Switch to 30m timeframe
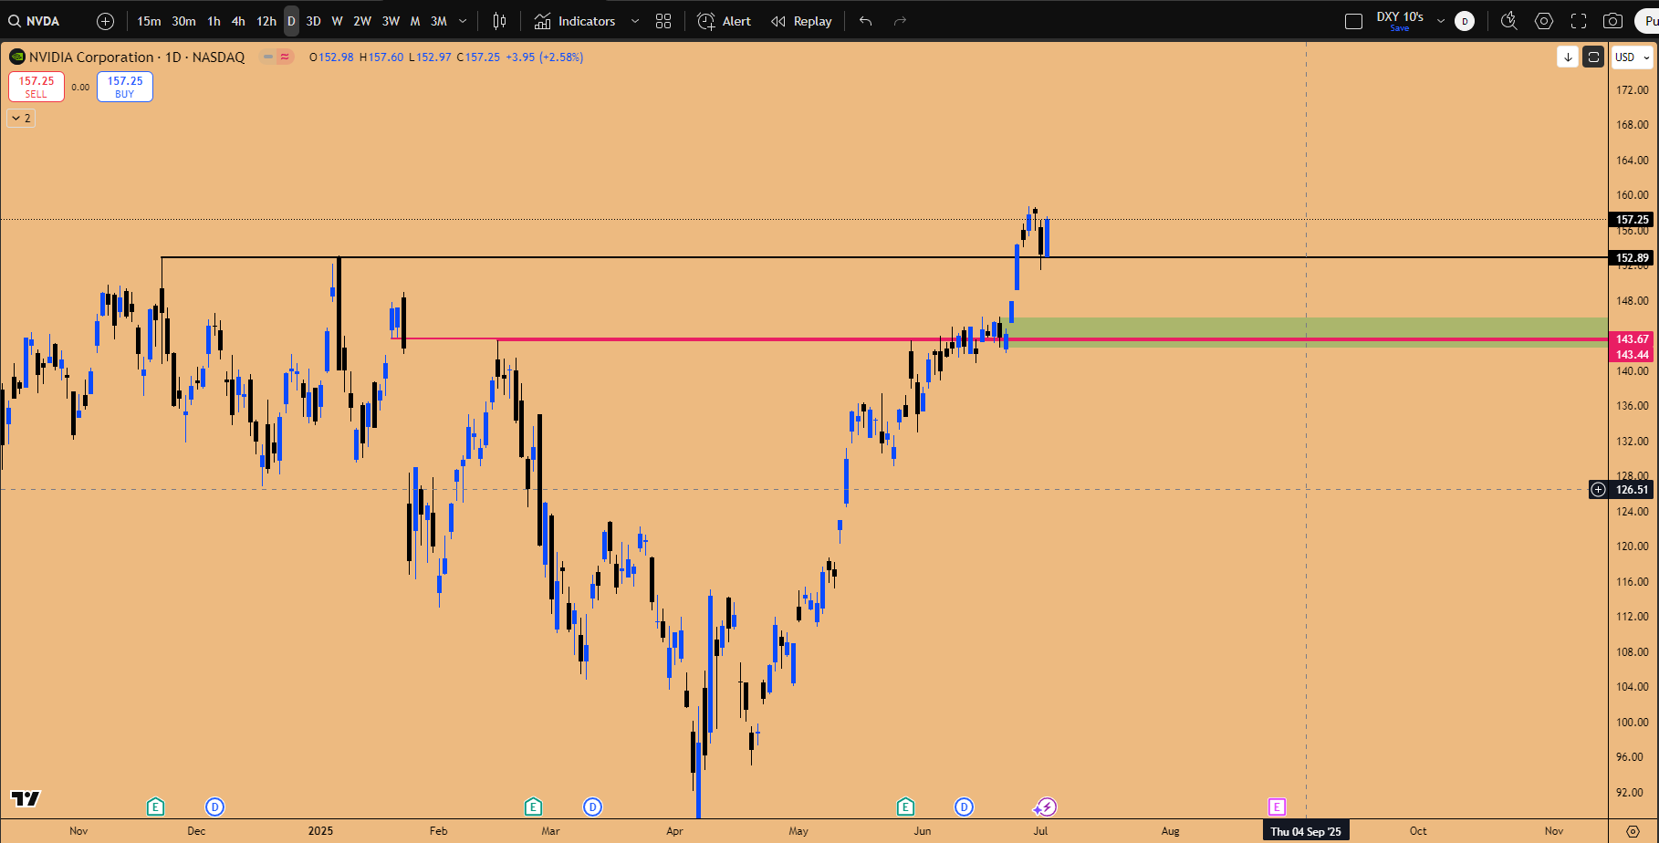Screen dimensions: 1659x843 [183, 21]
